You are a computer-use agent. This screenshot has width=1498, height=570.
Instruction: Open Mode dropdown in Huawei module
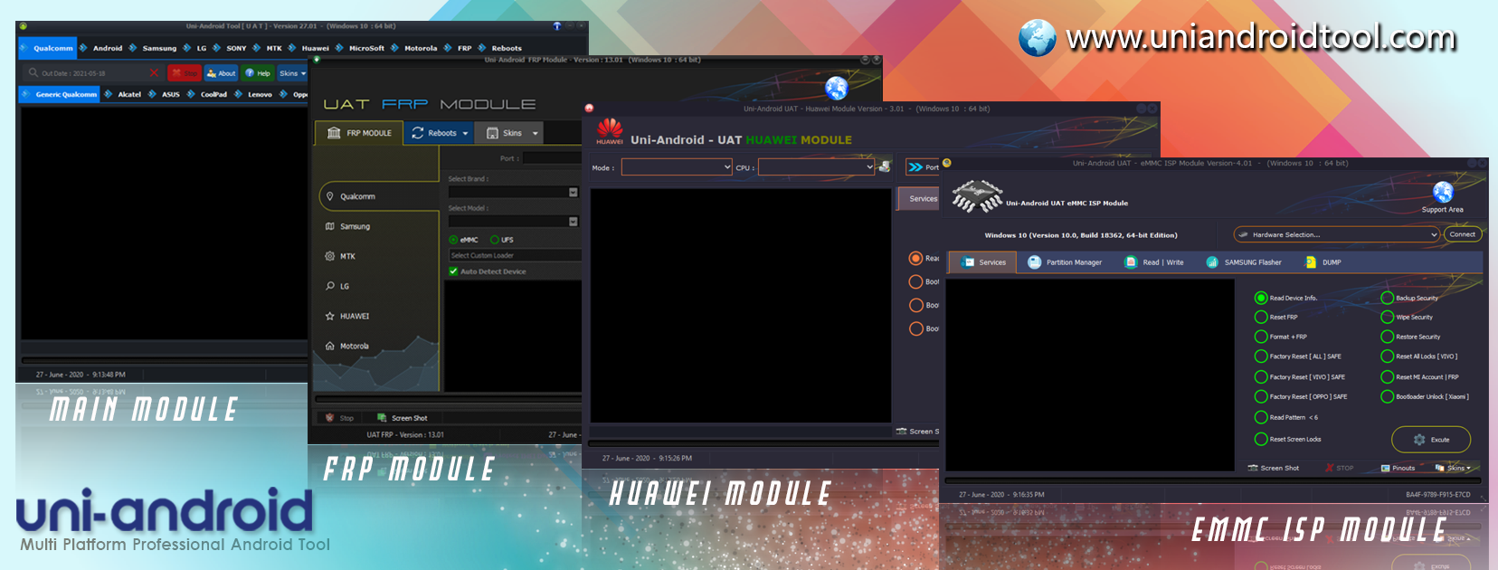(677, 167)
